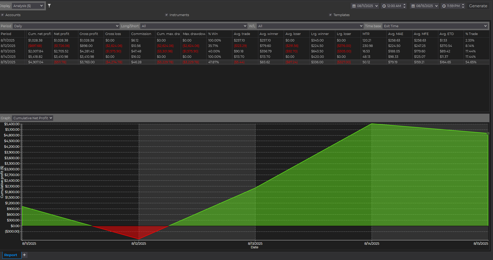Click the 08/15/2025 end date field
493x260 pixels.
tap(424, 6)
